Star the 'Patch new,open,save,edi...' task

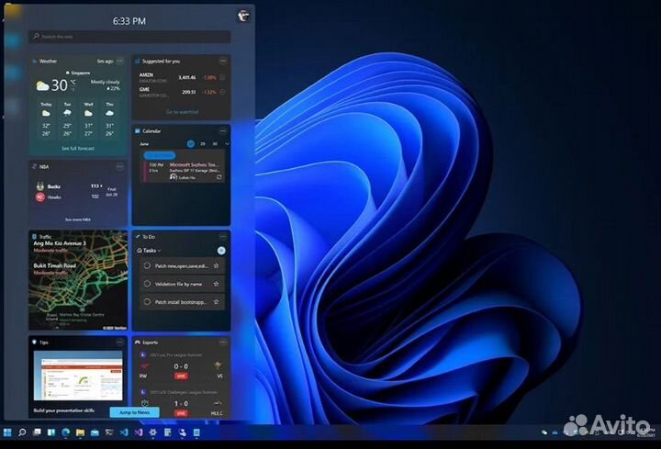pyautogui.click(x=217, y=265)
